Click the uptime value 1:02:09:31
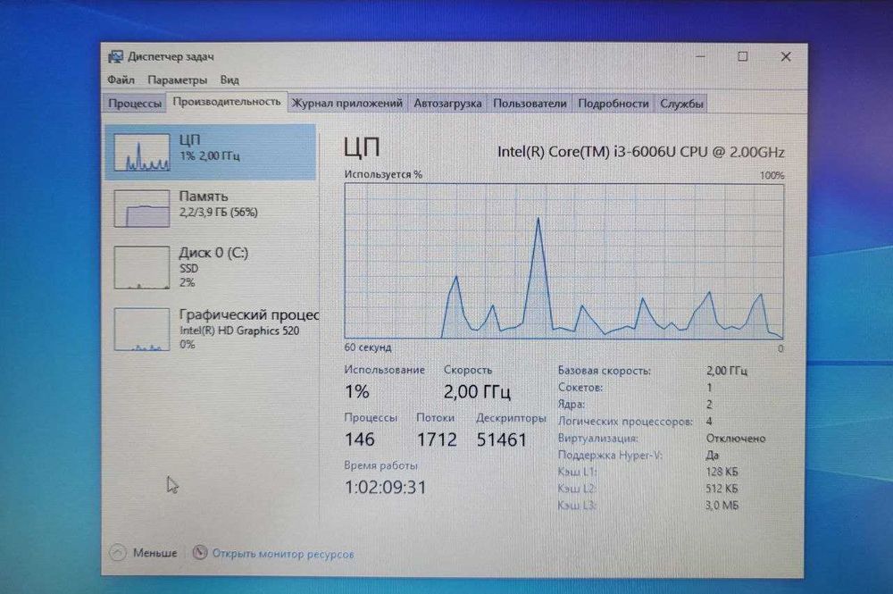The height and width of the screenshot is (594, 893). (385, 487)
